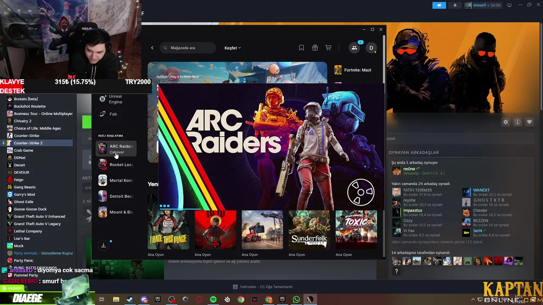Open Epic profile avatar D
The width and height of the screenshot is (543, 305).
coord(371,48)
